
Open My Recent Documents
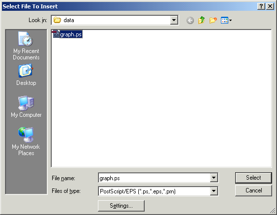[26, 46]
